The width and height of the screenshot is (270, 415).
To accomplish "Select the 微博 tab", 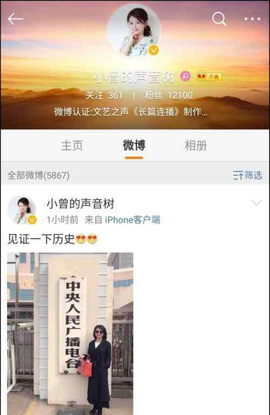I will click(x=134, y=145).
